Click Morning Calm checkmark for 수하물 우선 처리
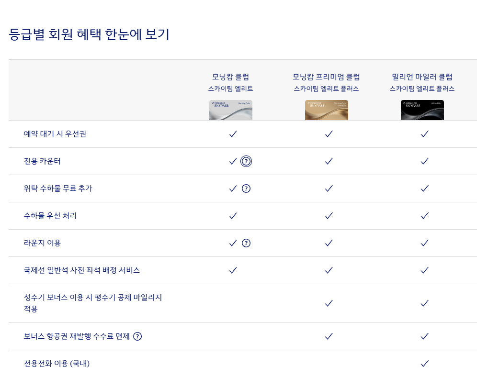 coord(233,216)
